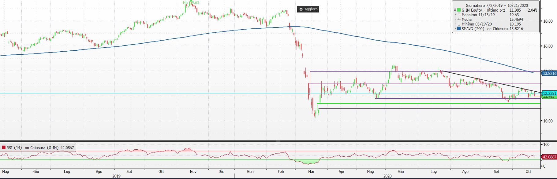Viewport: 557px width, 179px height.
Task: Click the -2.04% change value in legend
Action: point(532,10)
